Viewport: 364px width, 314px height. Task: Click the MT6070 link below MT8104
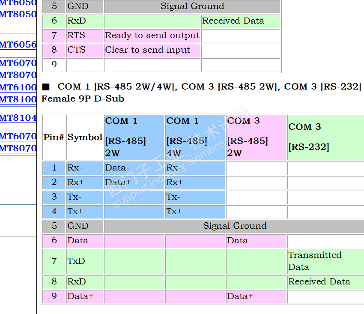pos(18,136)
